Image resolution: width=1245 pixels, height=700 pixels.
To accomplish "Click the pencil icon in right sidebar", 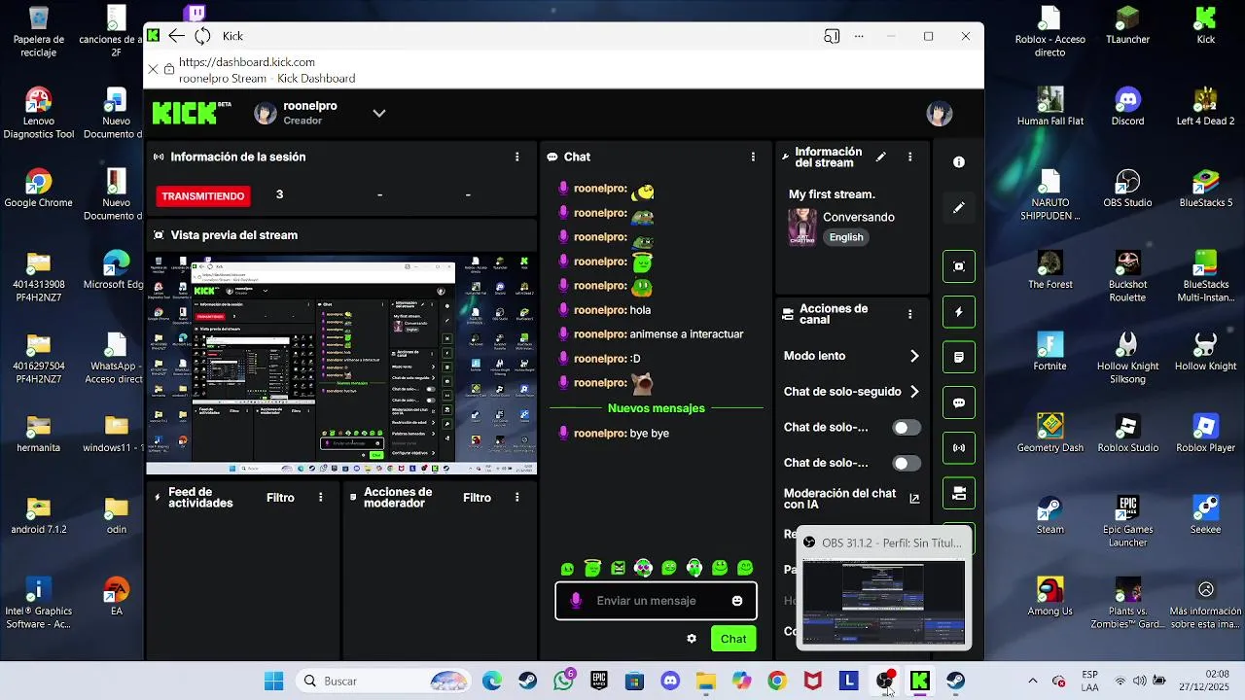I will coord(959,207).
